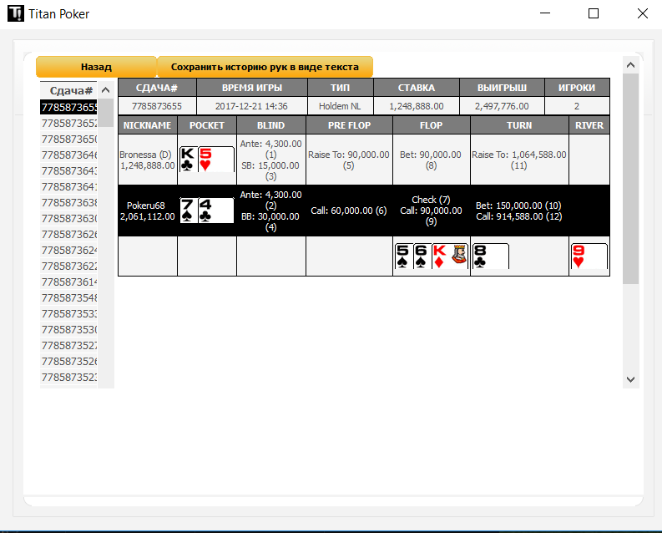Click the Pokeru68 nickname cell
The image size is (662, 533).
[148, 211]
